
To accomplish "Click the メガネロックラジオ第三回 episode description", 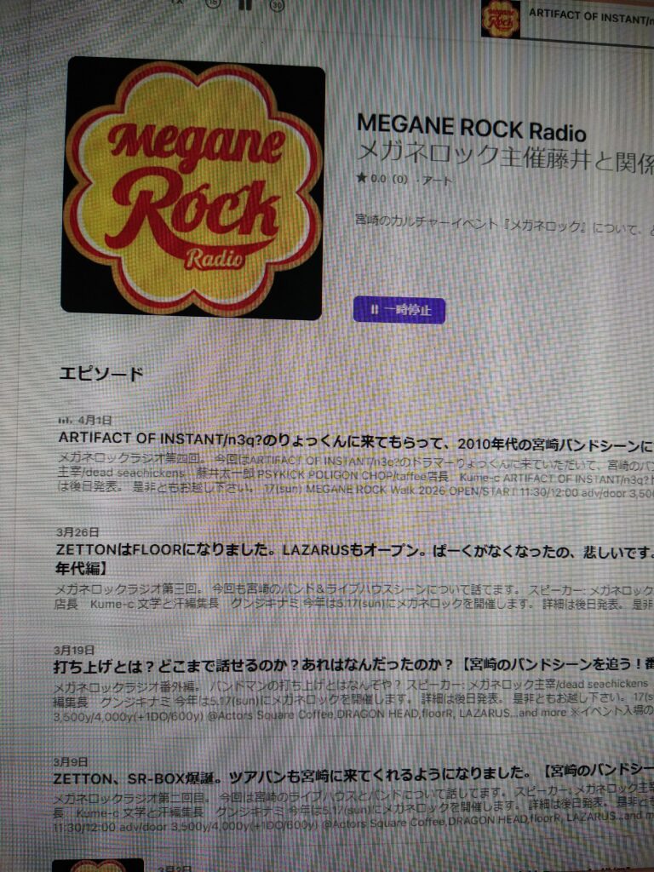I will tap(341, 589).
